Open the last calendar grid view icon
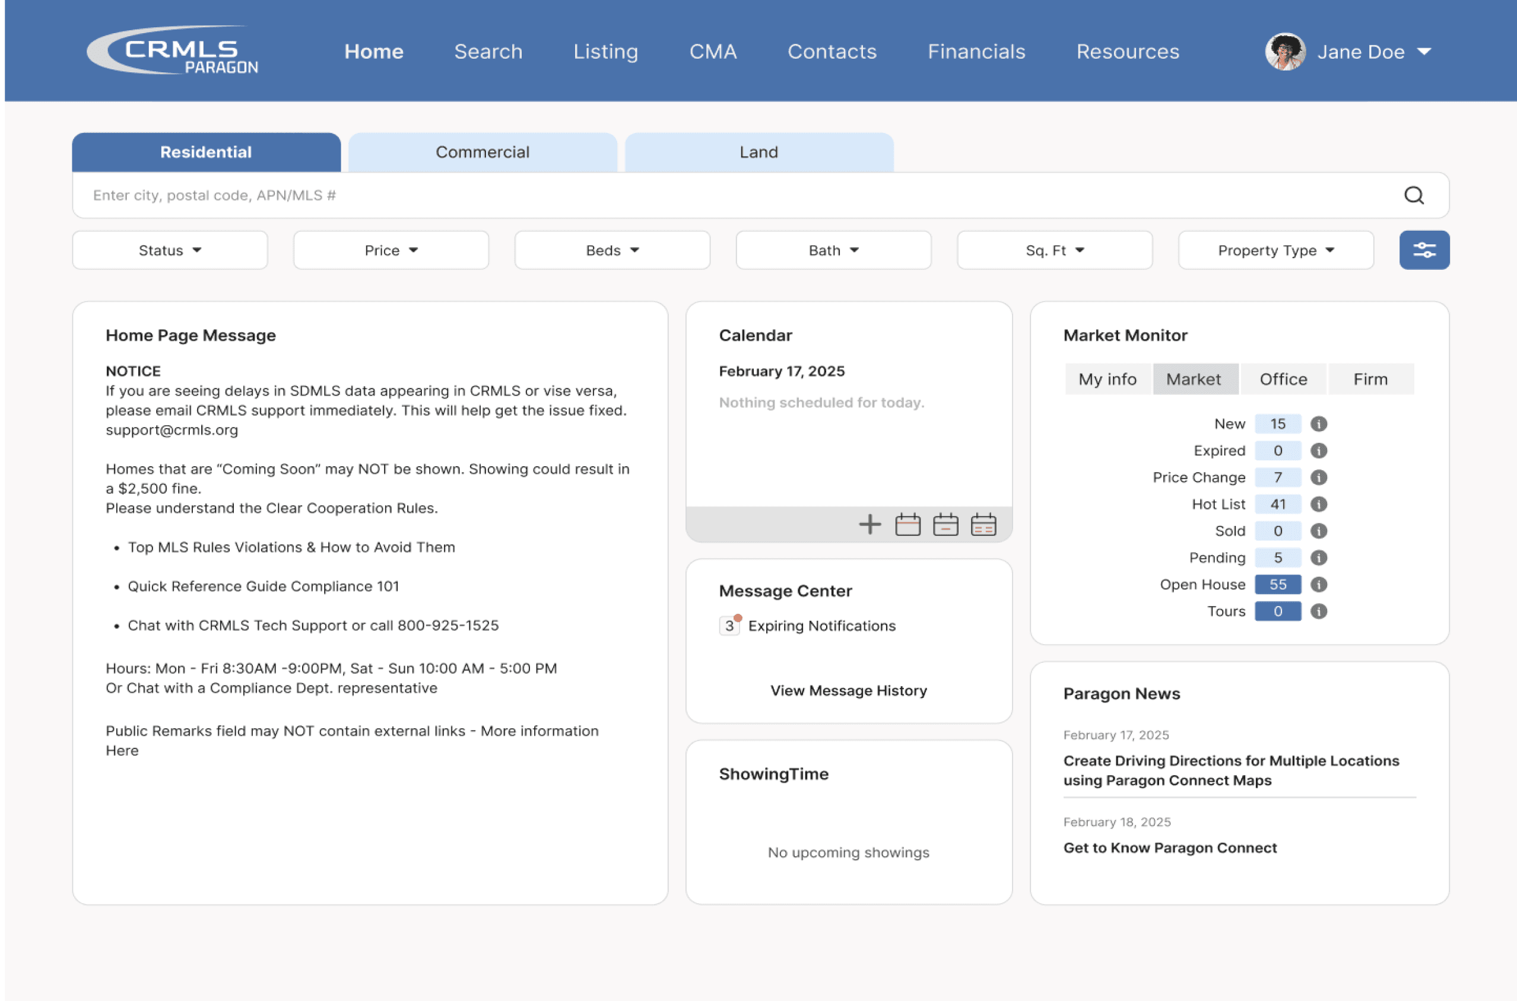The width and height of the screenshot is (1517, 1001). (x=983, y=525)
